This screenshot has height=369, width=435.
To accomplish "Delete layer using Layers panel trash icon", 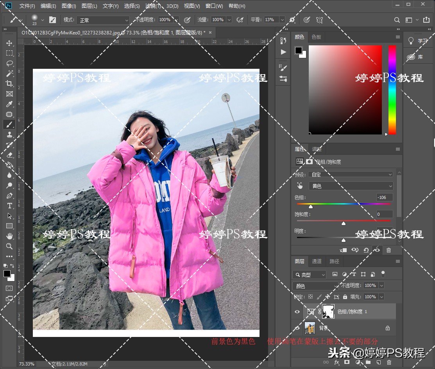I will click(388, 362).
